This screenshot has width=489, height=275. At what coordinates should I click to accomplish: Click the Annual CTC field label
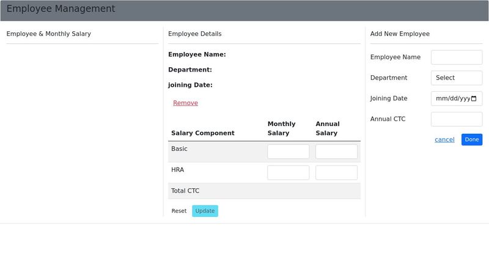pos(388,119)
